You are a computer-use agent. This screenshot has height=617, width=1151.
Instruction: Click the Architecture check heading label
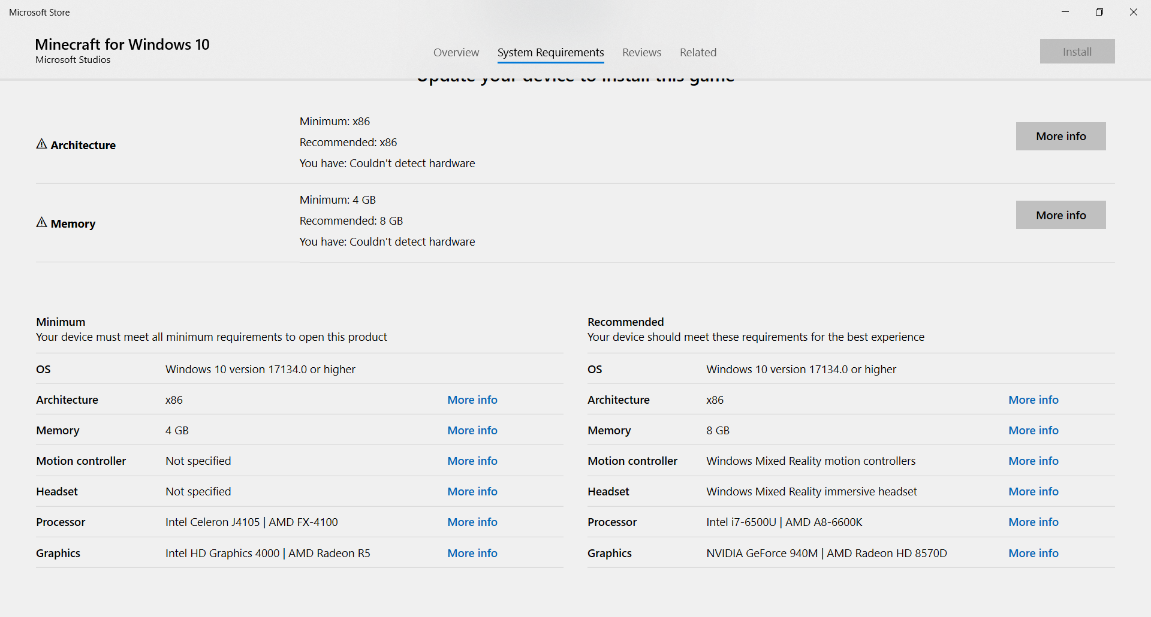(83, 145)
